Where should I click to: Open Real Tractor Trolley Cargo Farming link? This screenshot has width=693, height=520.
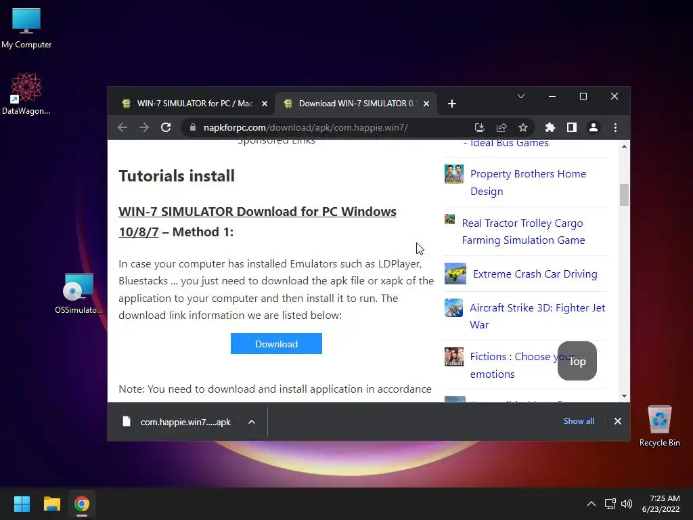pos(523,232)
